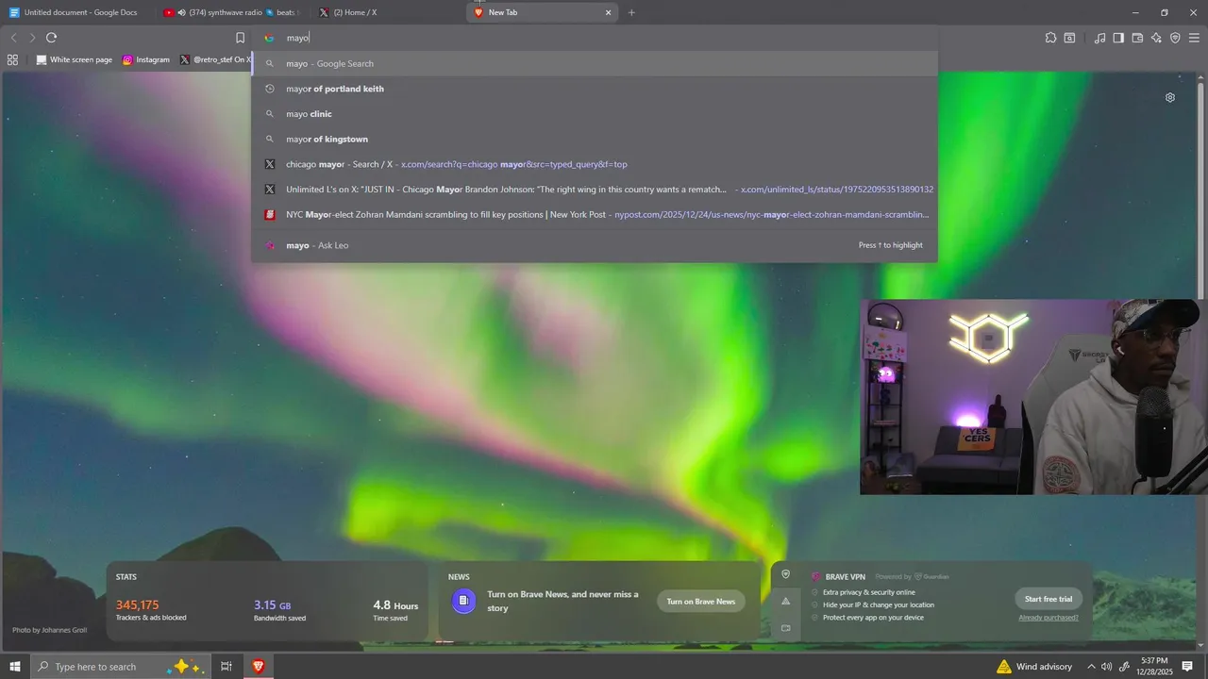Open the apps grid in bookmarks bar
This screenshot has height=679, width=1208.
pos(12,59)
